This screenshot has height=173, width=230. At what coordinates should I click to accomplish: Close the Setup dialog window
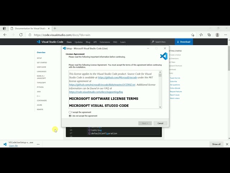point(165,48)
